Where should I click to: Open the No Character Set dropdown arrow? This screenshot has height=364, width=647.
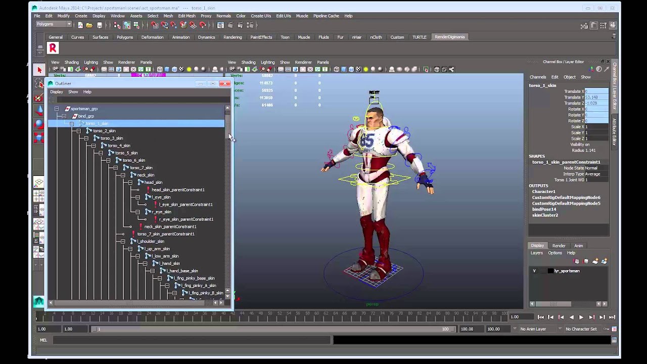[560, 329]
